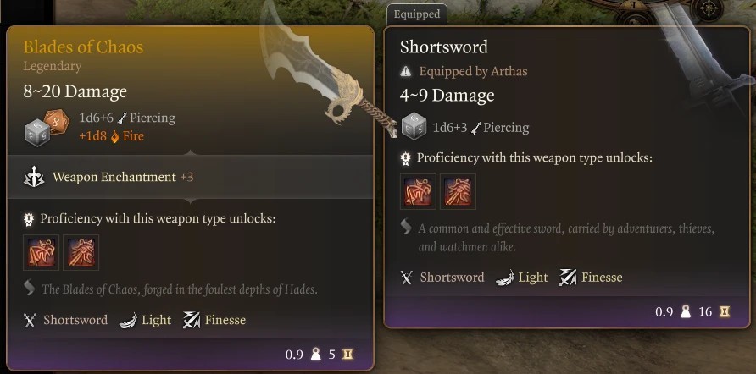Select the Equipped tab
The image size is (756, 374).
click(417, 14)
